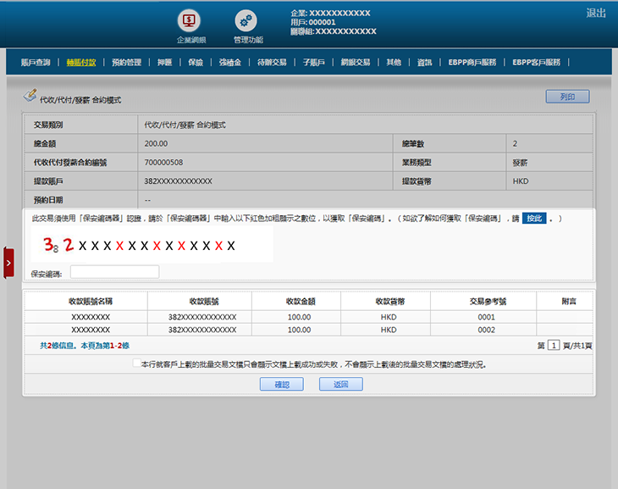Open the 管理功能 gear icon
Image resolution: width=618 pixels, height=489 pixels.
247,21
